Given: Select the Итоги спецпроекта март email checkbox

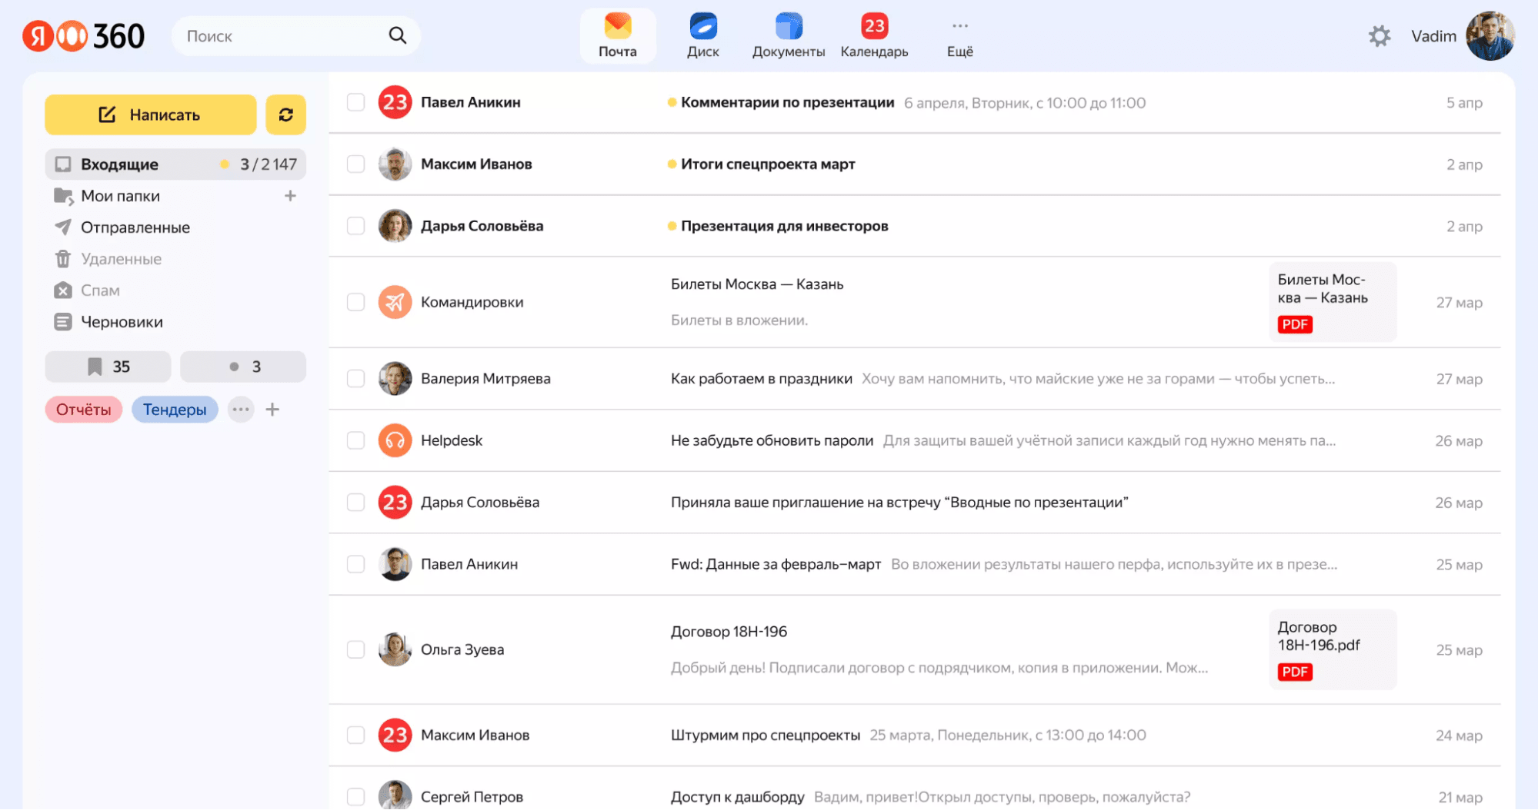Looking at the screenshot, I should 355,164.
